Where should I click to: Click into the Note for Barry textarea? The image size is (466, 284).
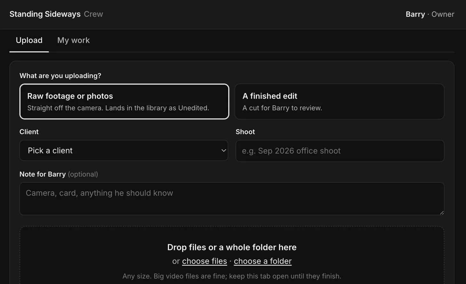coord(232,199)
